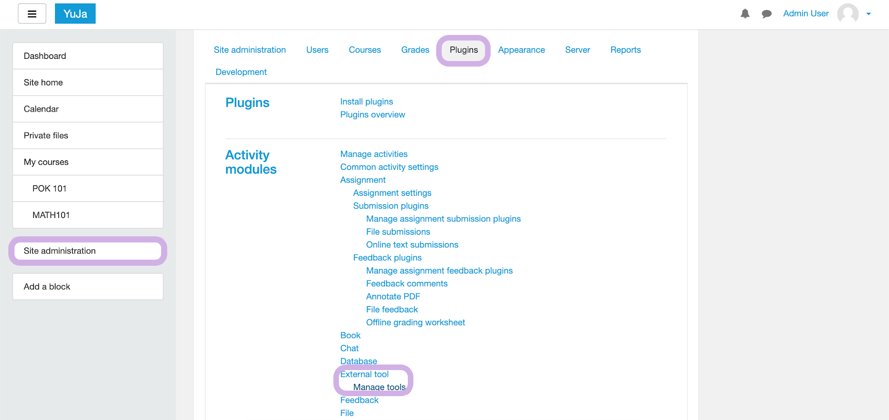Click Add a block in sidebar
Image resolution: width=889 pixels, height=420 pixels.
(x=47, y=287)
